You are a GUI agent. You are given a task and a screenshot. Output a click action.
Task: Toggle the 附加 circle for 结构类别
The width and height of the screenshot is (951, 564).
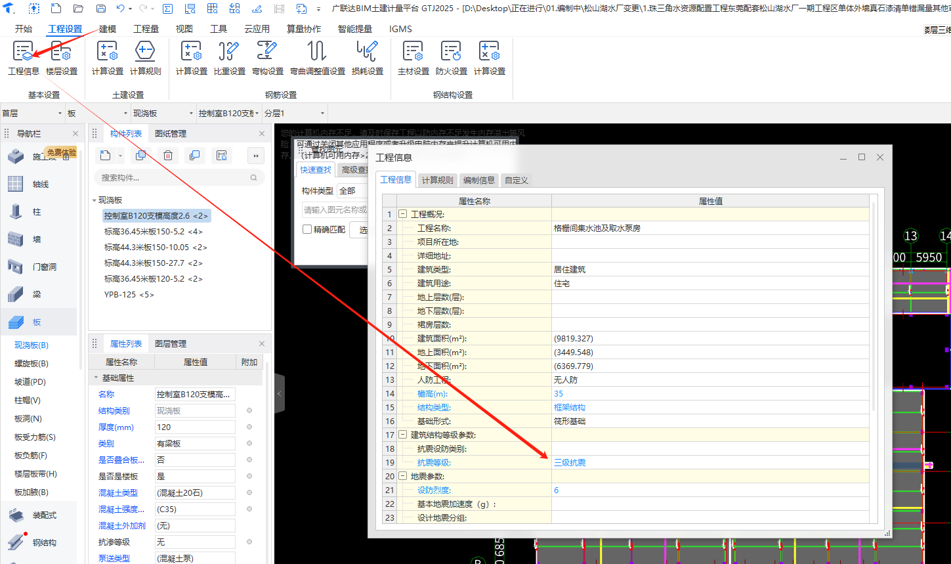[x=249, y=410]
